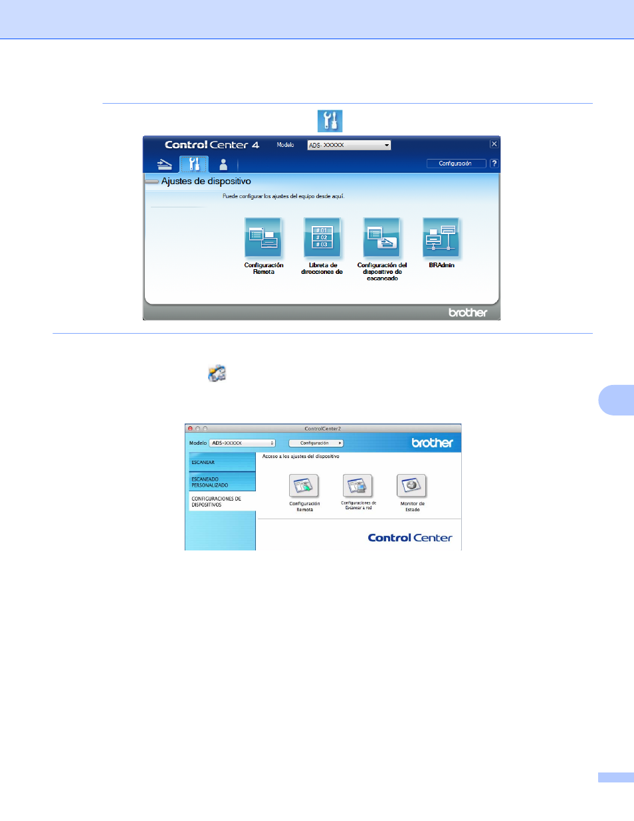This screenshot has width=634, height=821.
Task: Expand the Modelo dropdown in ControlCenter4
Action: [349, 145]
